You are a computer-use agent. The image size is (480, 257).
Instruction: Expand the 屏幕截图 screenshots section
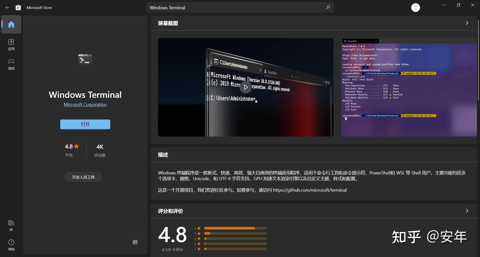(466, 23)
